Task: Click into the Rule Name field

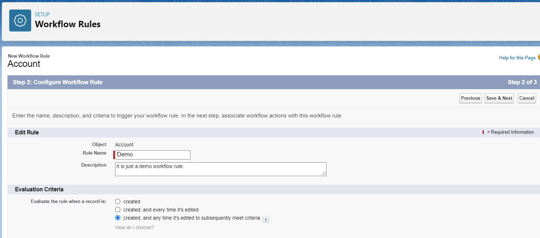Action: click(x=153, y=155)
